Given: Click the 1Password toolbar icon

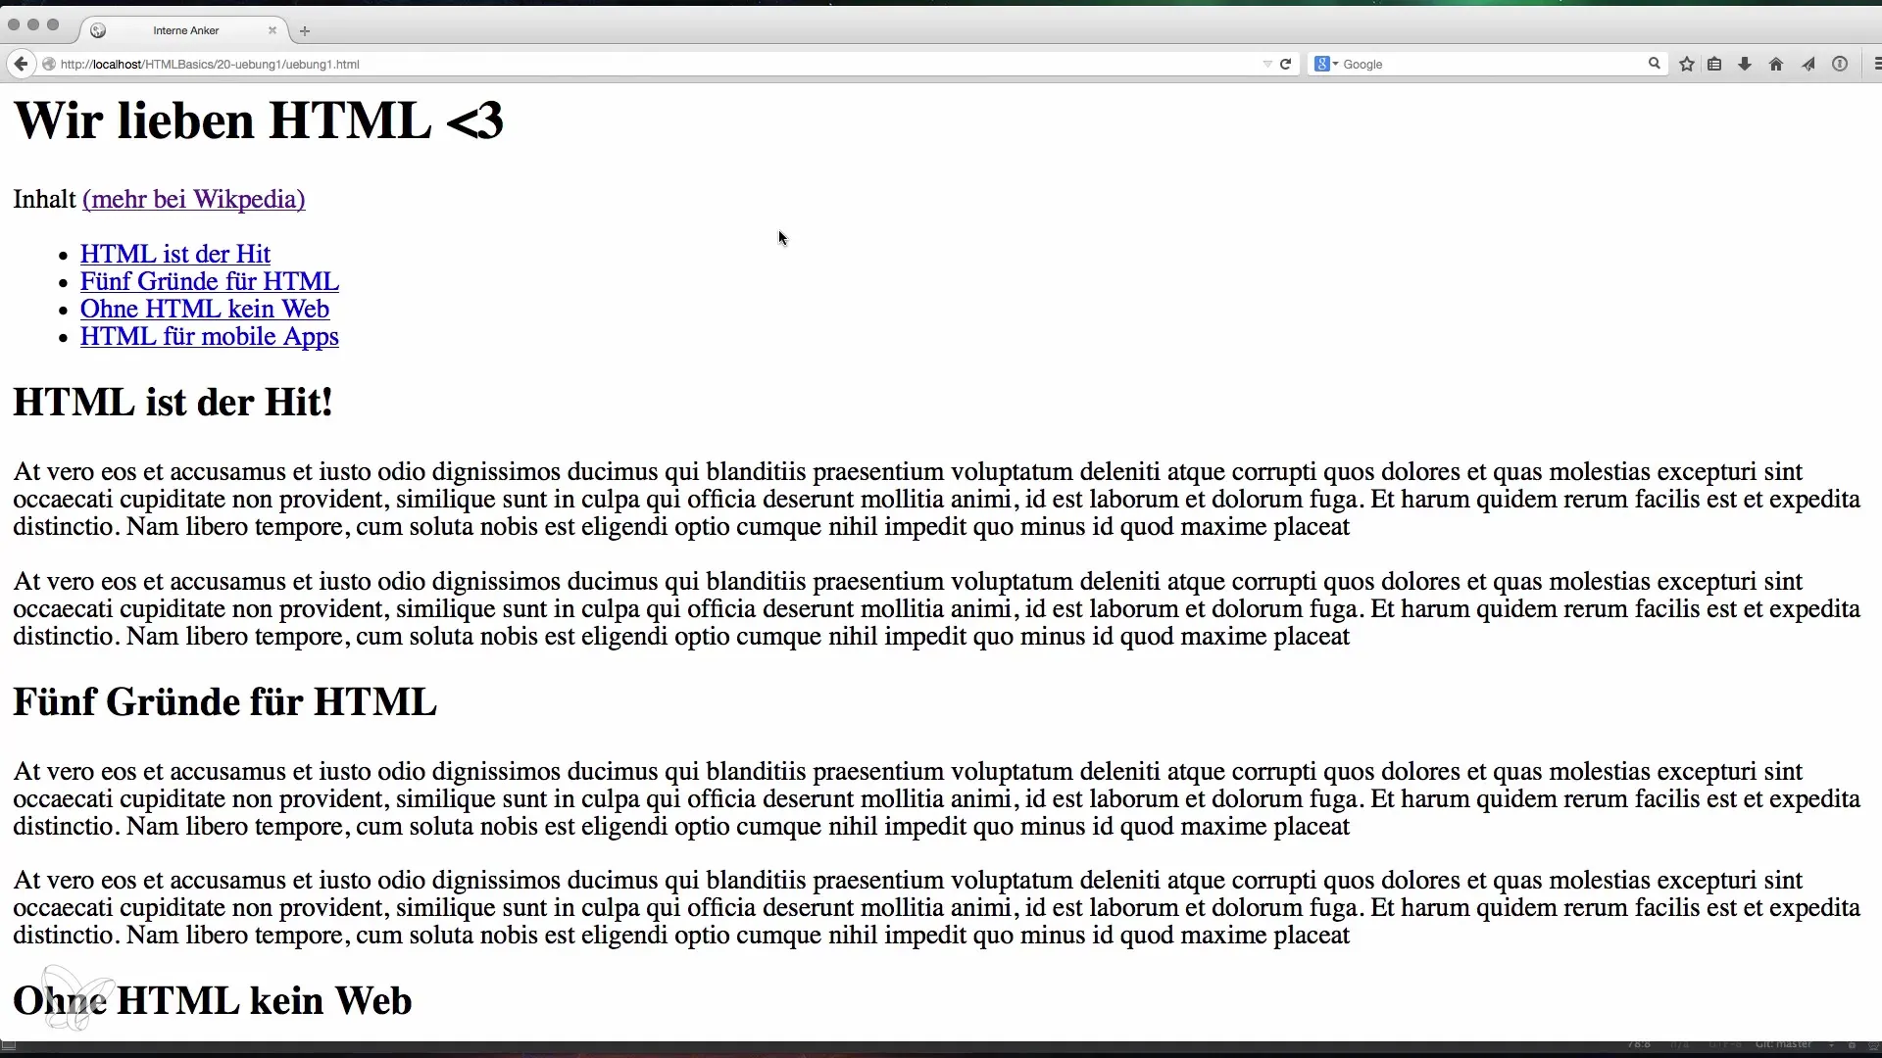Looking at the screenshot, I should tap(1840, 64).
